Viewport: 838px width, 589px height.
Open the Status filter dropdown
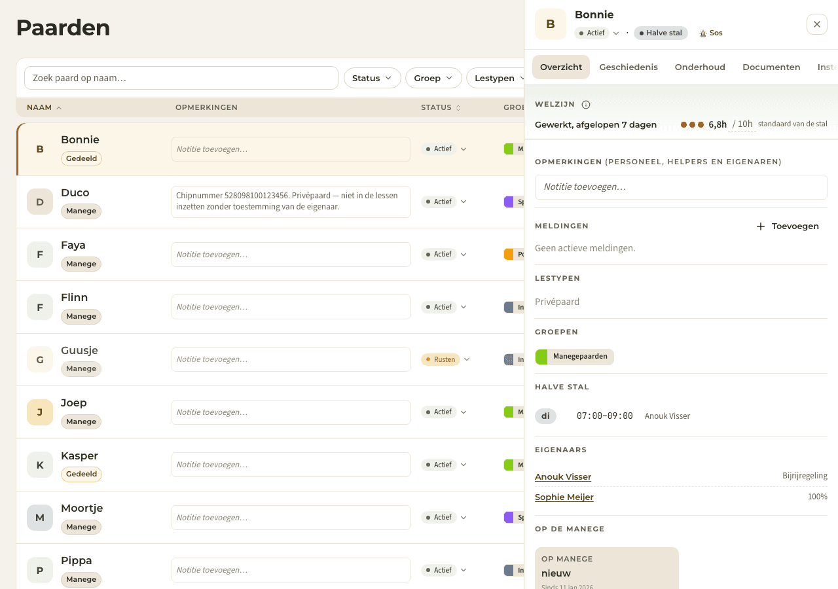coord(373,78)
